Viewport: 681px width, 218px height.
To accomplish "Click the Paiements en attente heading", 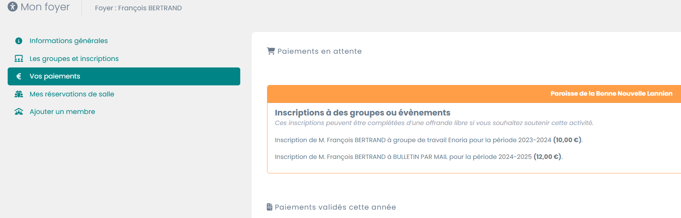I will 319,51.
